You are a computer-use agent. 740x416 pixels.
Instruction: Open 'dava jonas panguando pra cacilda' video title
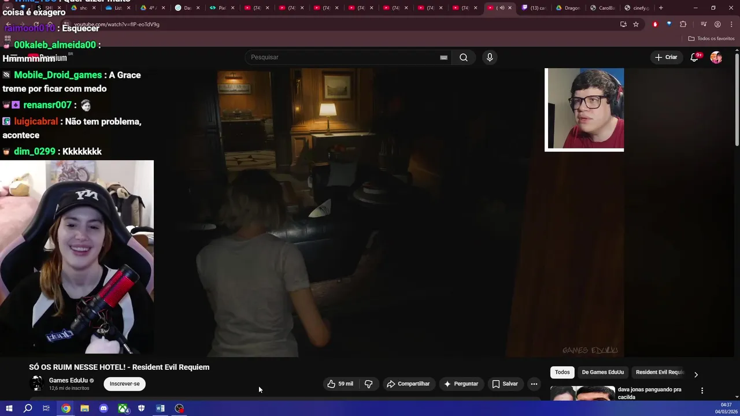[649, 393]
